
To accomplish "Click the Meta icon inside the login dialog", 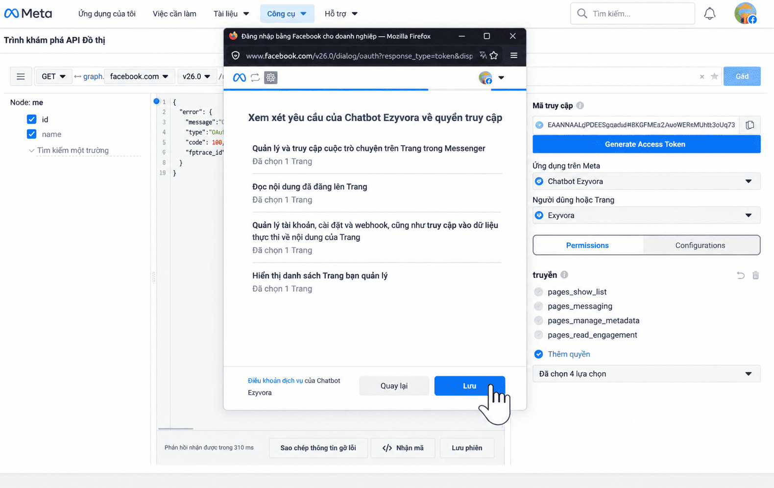I will click(240, 77).
